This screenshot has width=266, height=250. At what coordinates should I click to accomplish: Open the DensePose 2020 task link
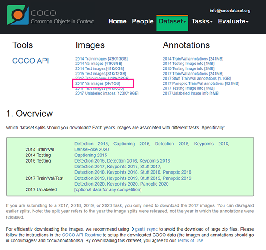click(92, 149)
